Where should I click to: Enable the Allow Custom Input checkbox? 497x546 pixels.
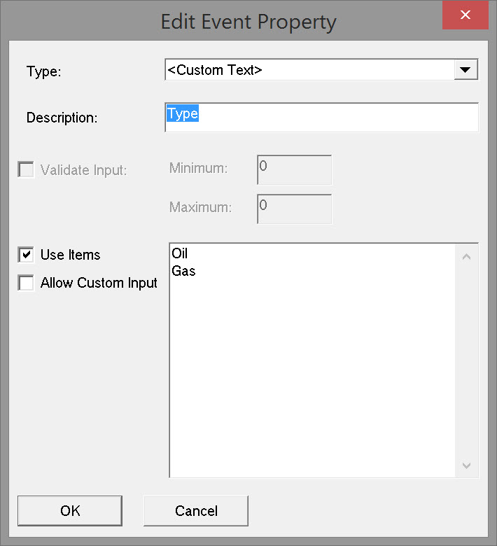[26, 283]
